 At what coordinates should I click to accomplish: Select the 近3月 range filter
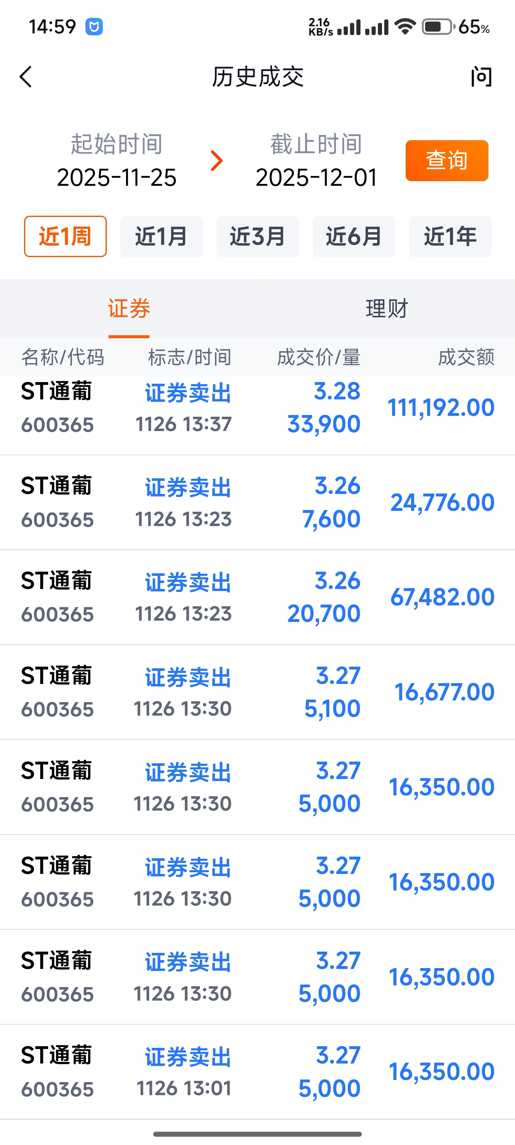click(x=258, y=236)
